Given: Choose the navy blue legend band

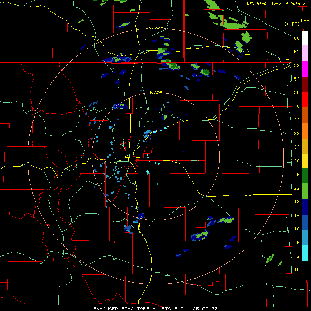Looking at the screenshot, I should [x=305, y=207].
